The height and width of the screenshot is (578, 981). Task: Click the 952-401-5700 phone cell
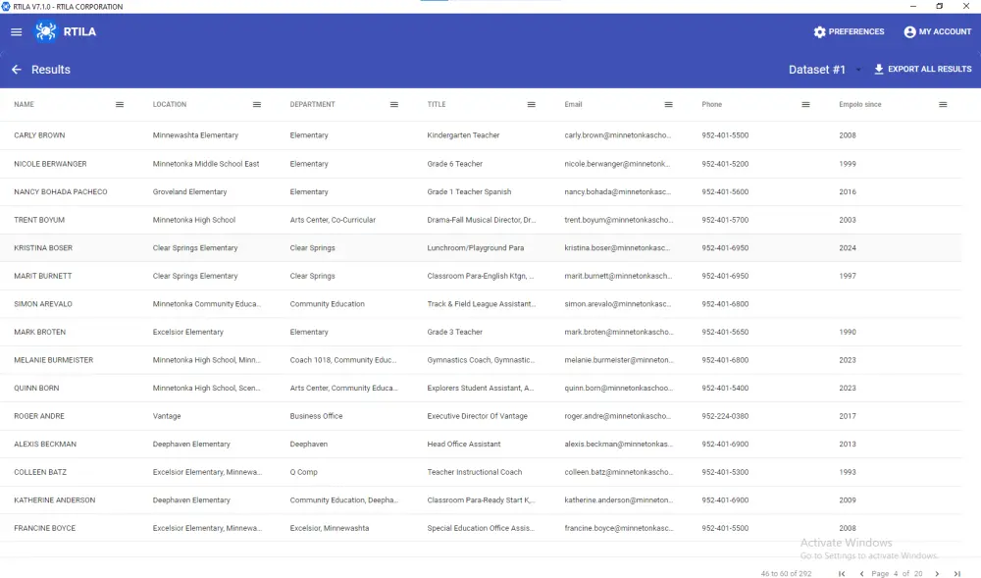[725, 220]
